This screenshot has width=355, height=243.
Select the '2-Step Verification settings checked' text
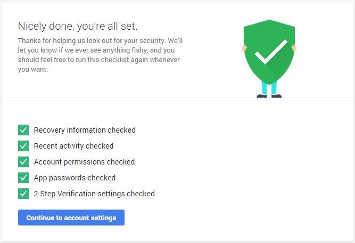tap(94, 194)
